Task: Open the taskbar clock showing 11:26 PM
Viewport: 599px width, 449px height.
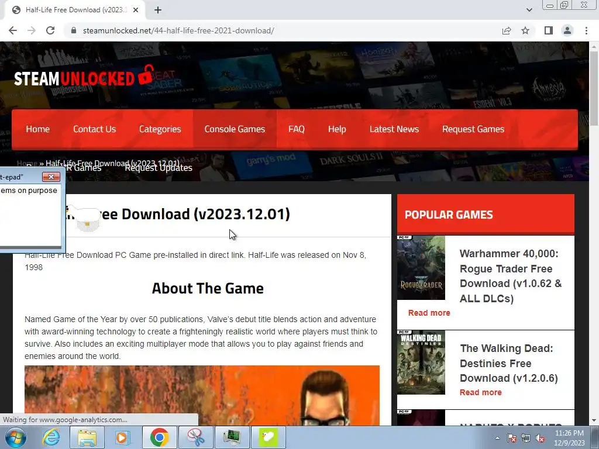Action: pos(569,438)
